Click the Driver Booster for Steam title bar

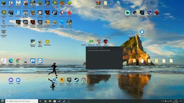[104, 48]
